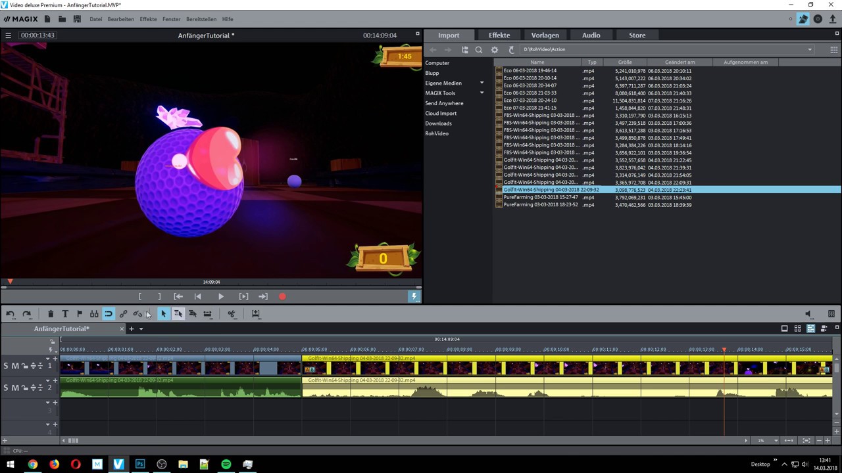Image resolution: width=842 pixels, height=473 pixels.
Task: Open Spotify from the Windows taskbar
Action: click(x=226, y=464)
